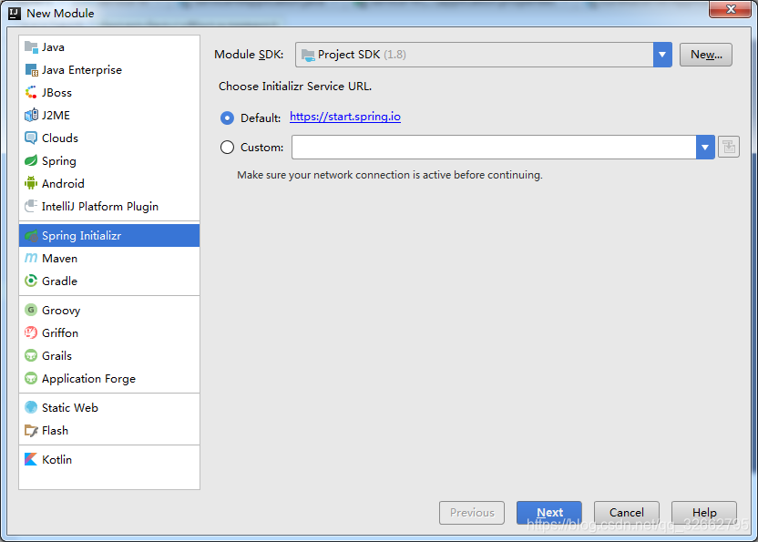The width and height of the screenshot is (758, 542).
Task: Select Clouds module type
Action: 109,138
